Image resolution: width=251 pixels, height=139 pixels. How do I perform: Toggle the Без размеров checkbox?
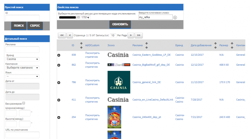(24, 103)
